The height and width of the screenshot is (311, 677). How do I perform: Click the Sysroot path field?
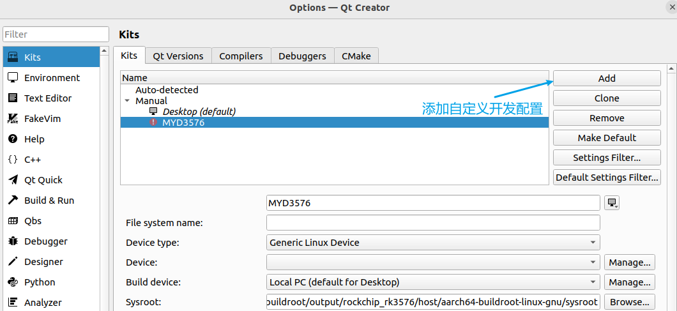(x=433, y=302)
